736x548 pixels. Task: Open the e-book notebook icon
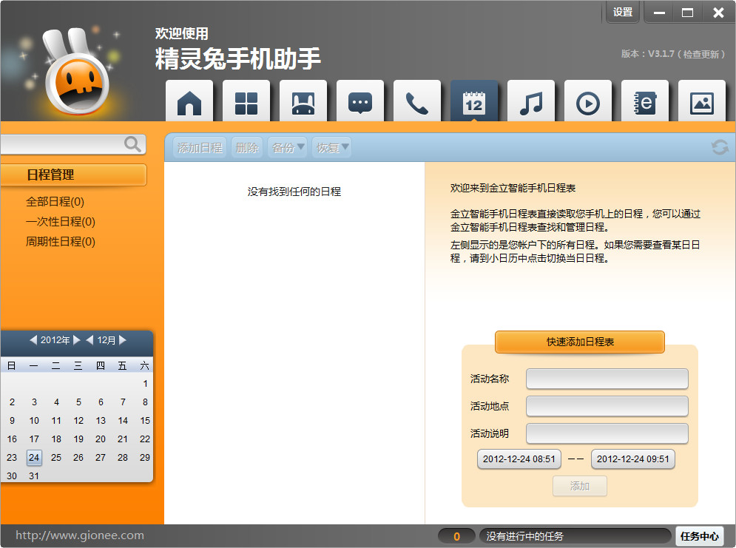coord(645,101)
